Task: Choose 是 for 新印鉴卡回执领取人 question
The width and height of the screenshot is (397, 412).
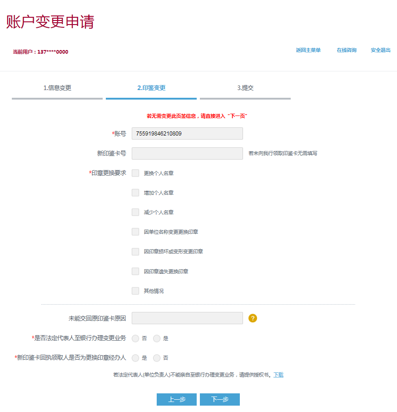Action: tap(135, 358)
